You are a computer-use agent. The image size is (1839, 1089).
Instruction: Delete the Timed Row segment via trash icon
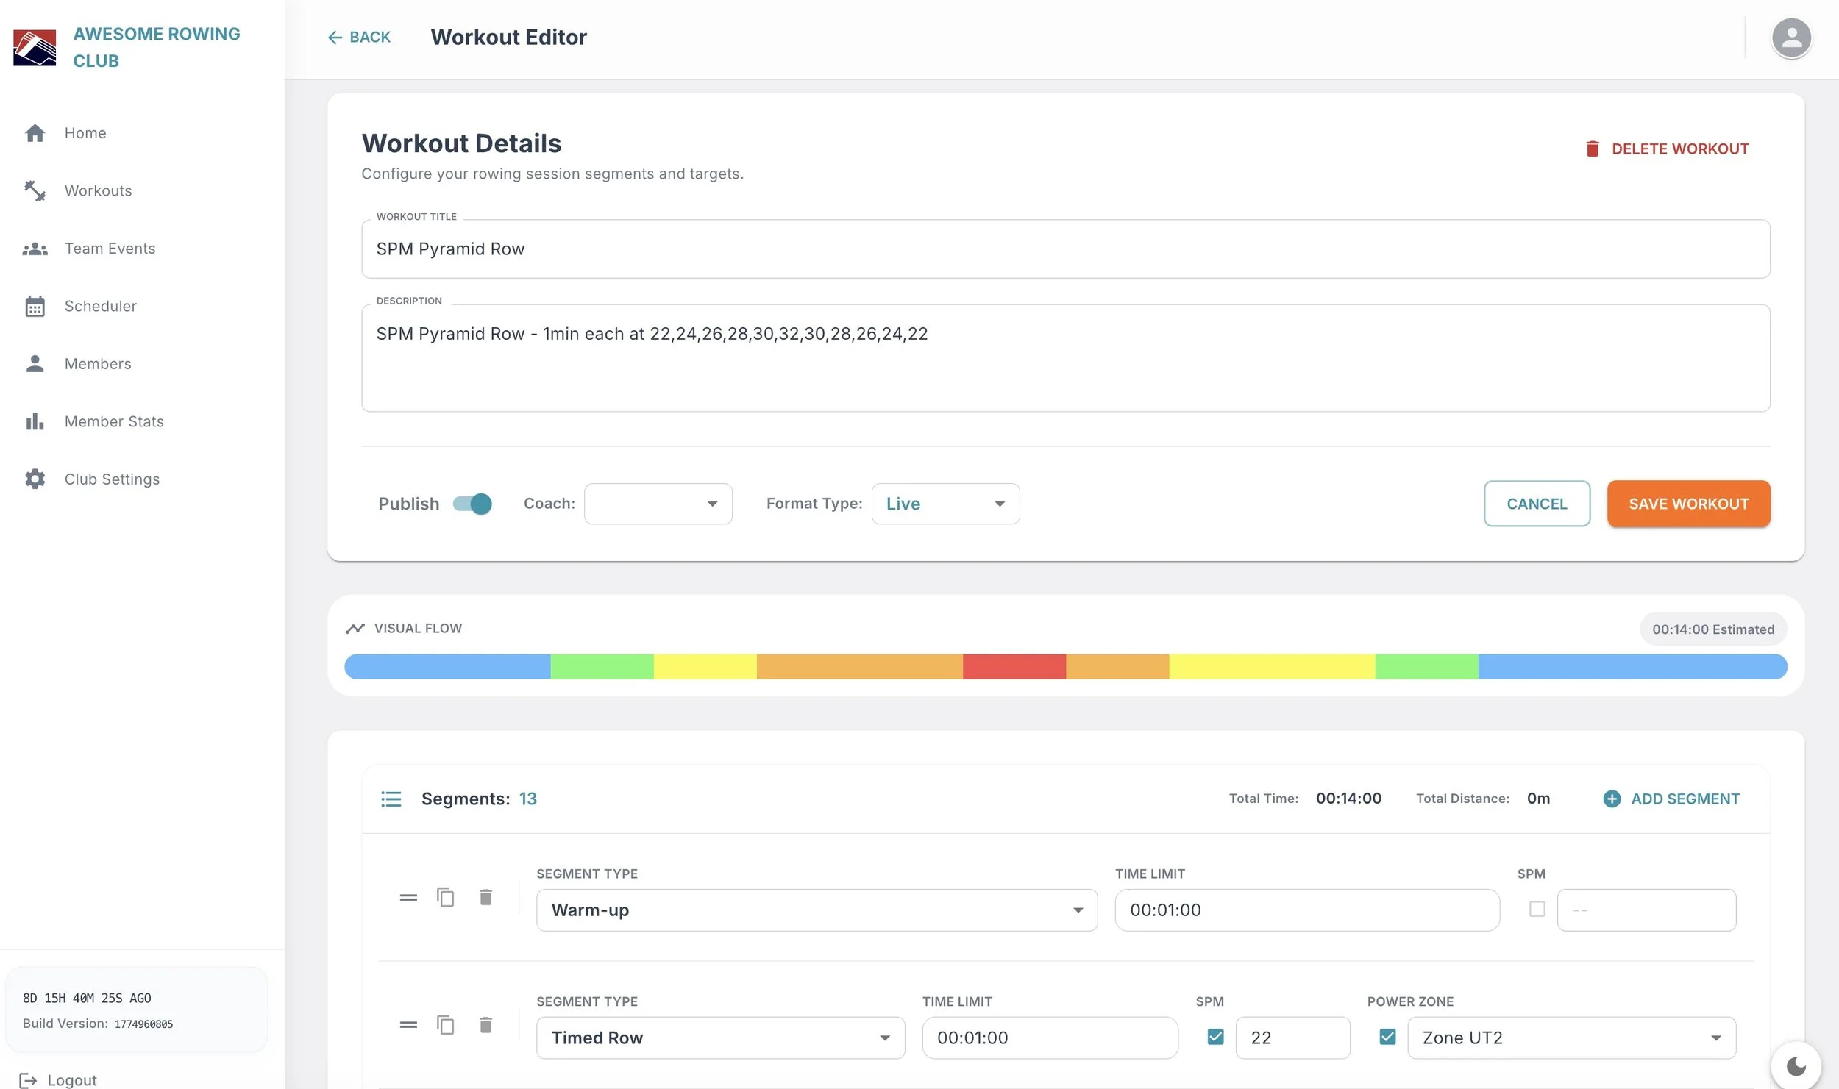tap(485, 1024)
